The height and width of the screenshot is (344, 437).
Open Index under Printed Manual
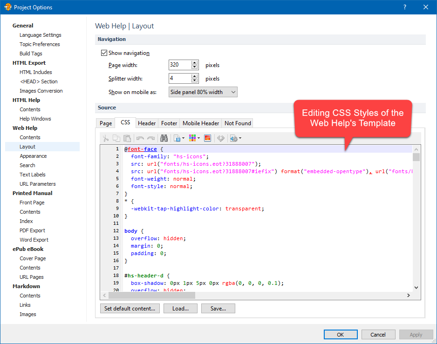pyautogui.click(x=26, y=221)
